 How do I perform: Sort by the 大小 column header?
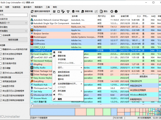tap(136, 16)
